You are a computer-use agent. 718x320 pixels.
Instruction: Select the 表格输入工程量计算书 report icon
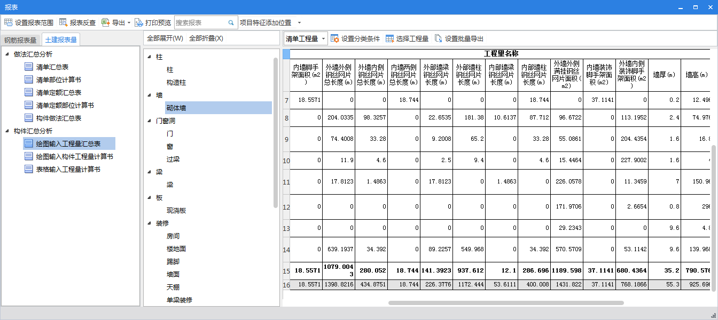click(29, 169)
